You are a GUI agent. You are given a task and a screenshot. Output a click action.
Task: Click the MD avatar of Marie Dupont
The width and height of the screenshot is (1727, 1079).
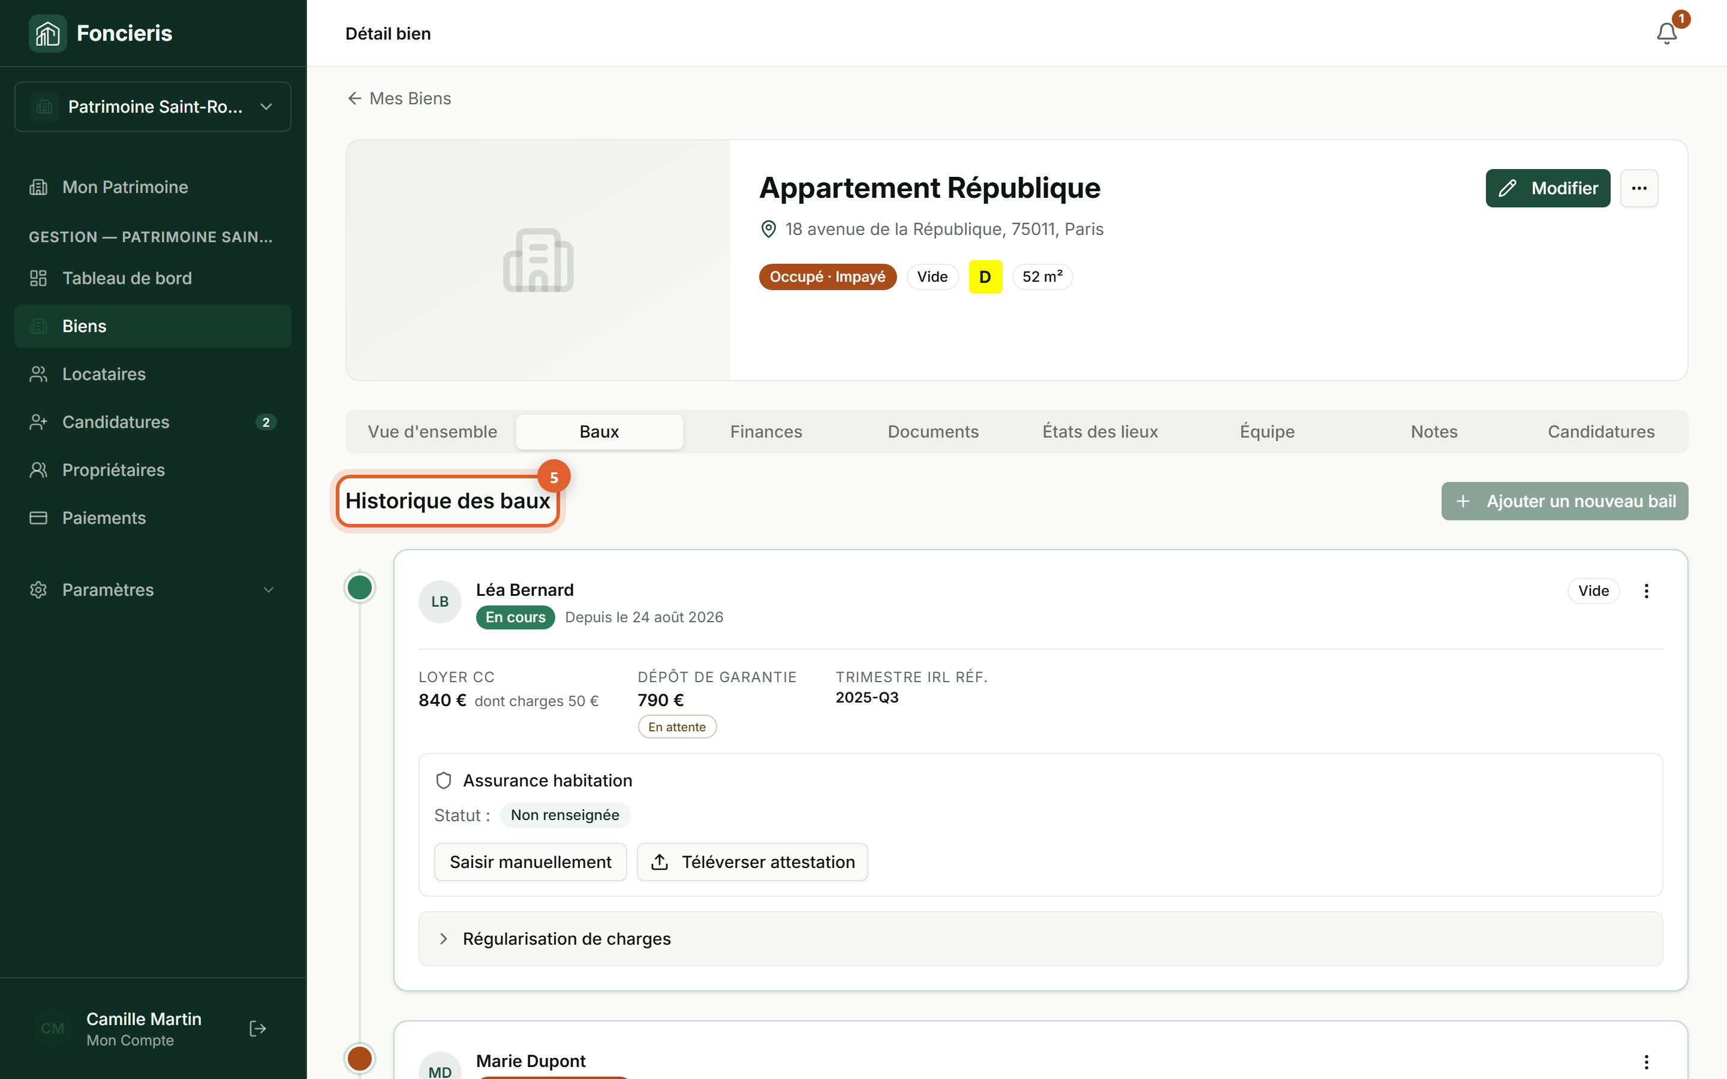coord(440,1065)
